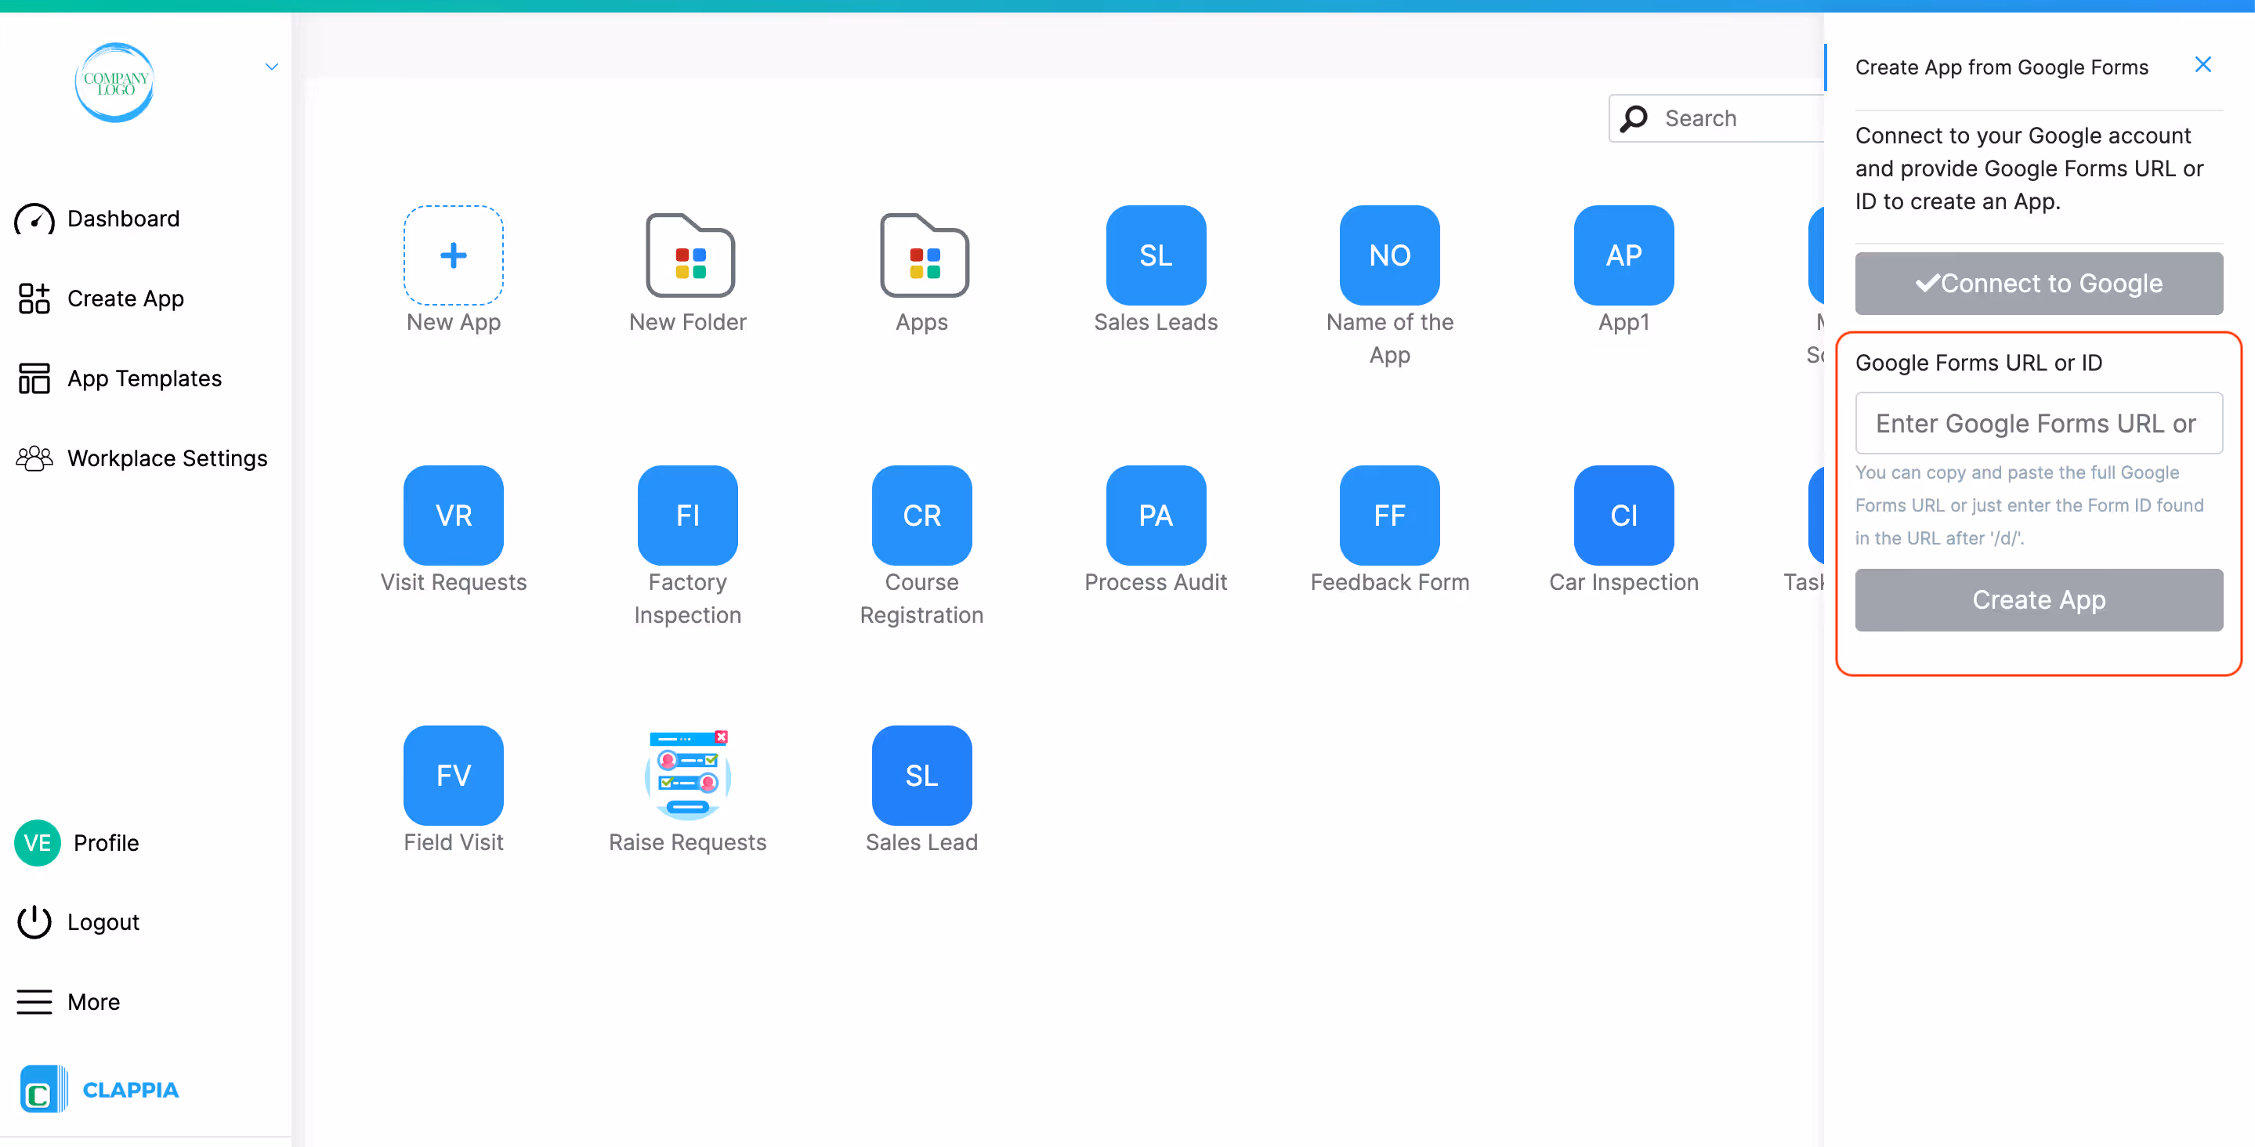Click the Connect to Google button
This screenshot has width=2255, height=1147.
[2038, 284]
